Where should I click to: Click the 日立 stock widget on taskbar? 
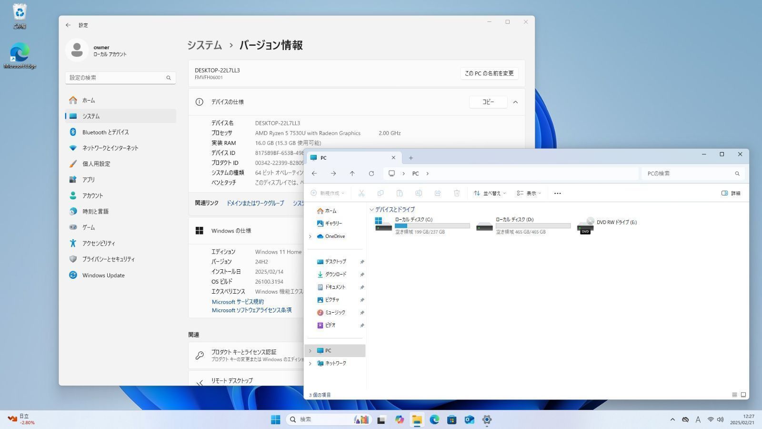pyautogui.click(x=21, y=419)
